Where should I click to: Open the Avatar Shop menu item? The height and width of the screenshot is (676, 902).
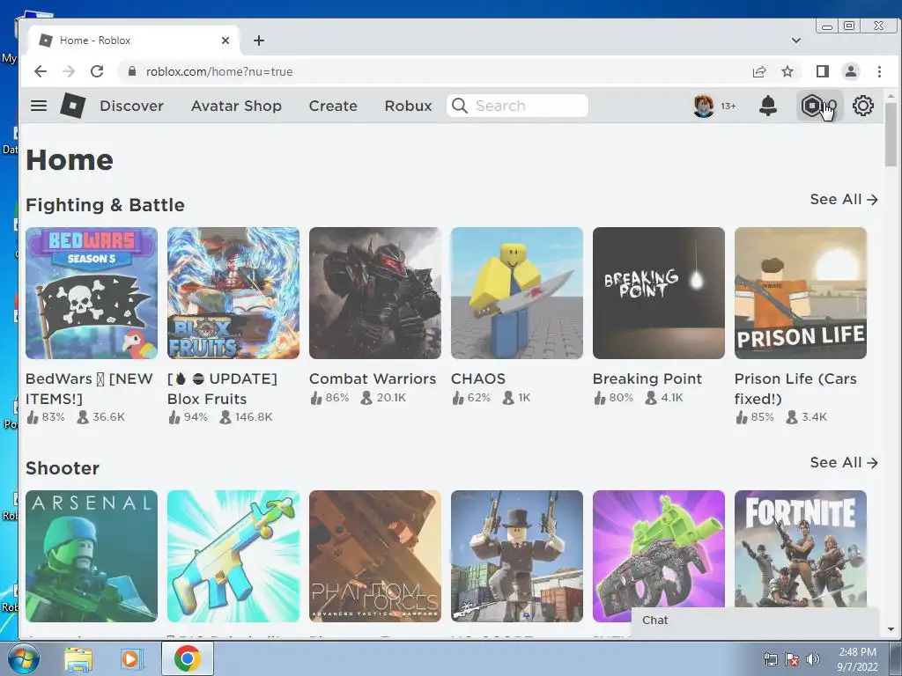[x=236, y=106]
